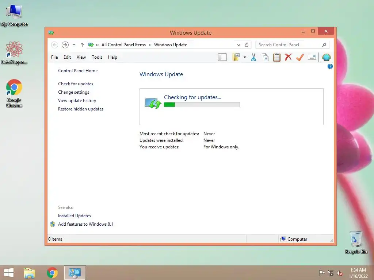Image resolution: width=374 pixels, height=280 pixels.
Task: Select the Recycle Bin desktop icon
Action: coord(356,242)
